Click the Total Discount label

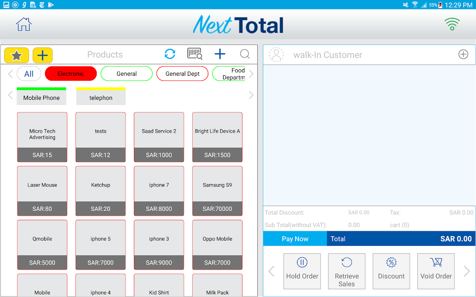tap(284, 213)
